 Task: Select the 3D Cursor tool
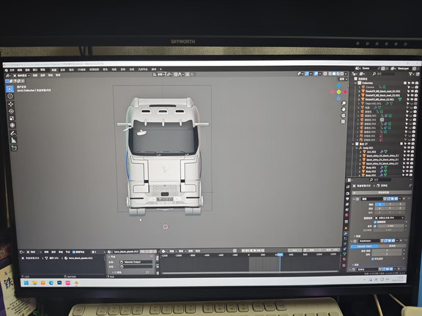[10, 96]
